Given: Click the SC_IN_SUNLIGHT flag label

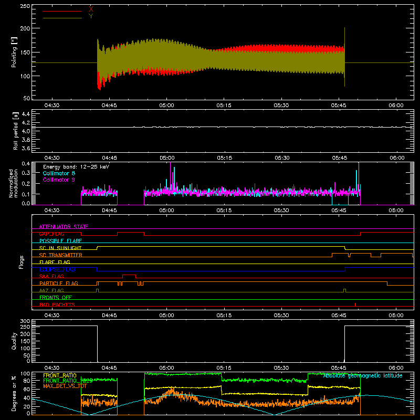Looking at the screenshot, I should (x=60, y=248).
